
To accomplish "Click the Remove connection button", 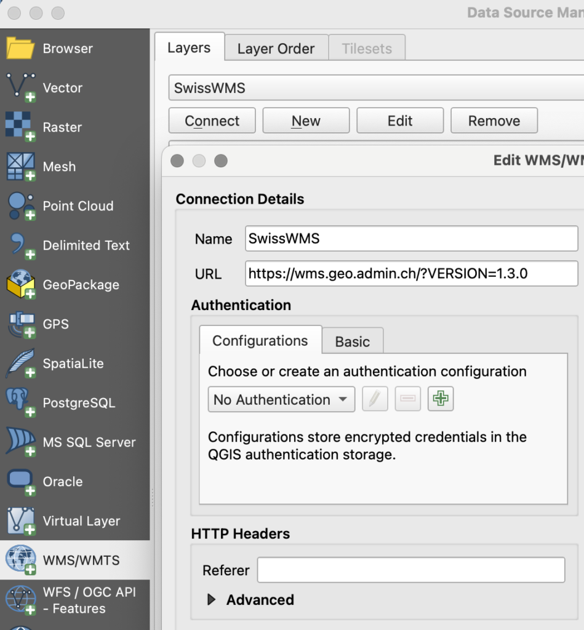I will pyautogui.click(x=494, y=121).
